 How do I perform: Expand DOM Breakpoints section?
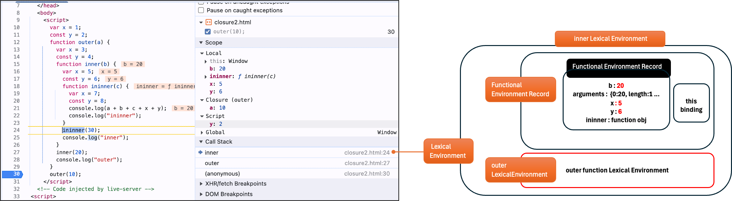click(201, 194)
